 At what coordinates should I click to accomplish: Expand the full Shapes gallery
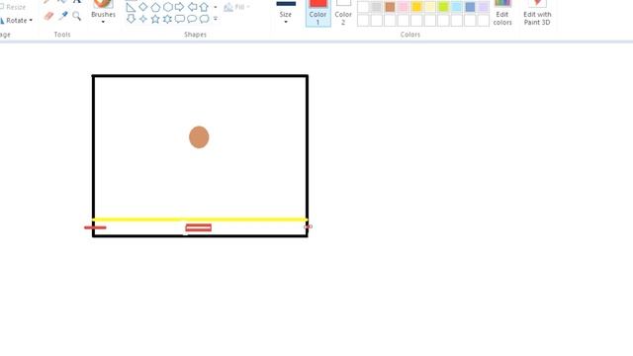216,19
